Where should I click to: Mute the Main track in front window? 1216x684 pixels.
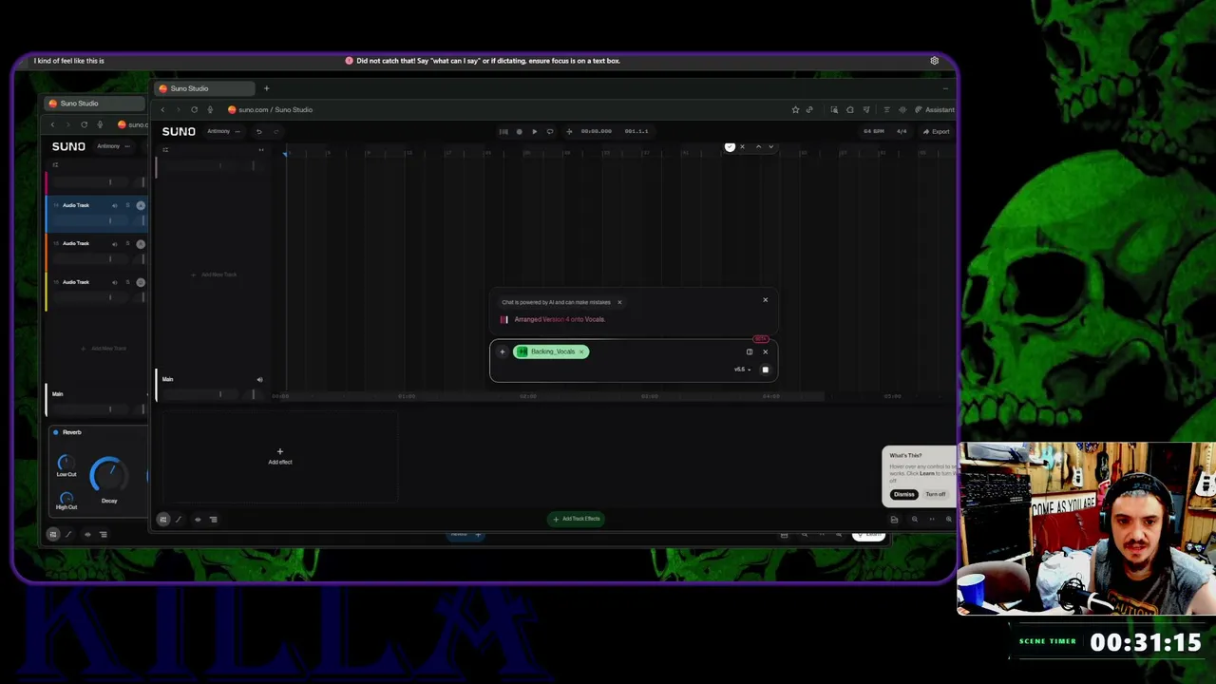click(x=259, y=380)
